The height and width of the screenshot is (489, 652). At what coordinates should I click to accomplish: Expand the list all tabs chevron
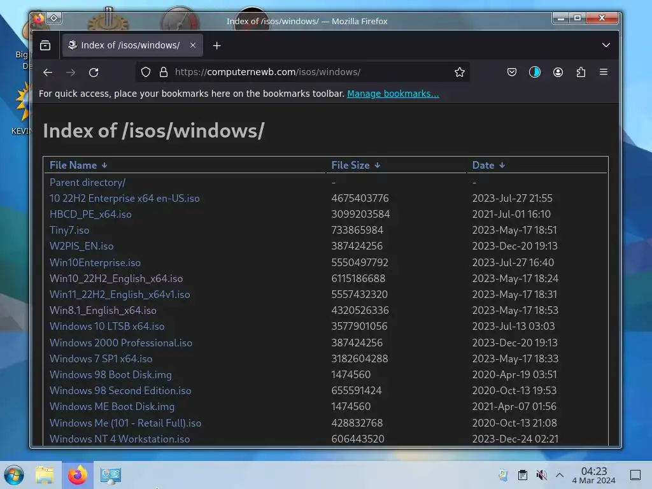coord(606,45)
